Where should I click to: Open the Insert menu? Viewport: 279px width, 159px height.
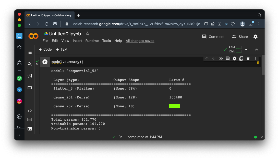pyautogui.click(x=77, y=41)
